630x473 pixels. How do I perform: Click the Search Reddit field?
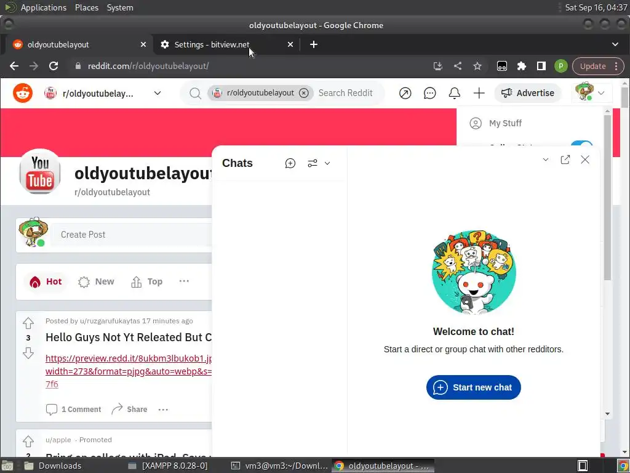point(346,93)
